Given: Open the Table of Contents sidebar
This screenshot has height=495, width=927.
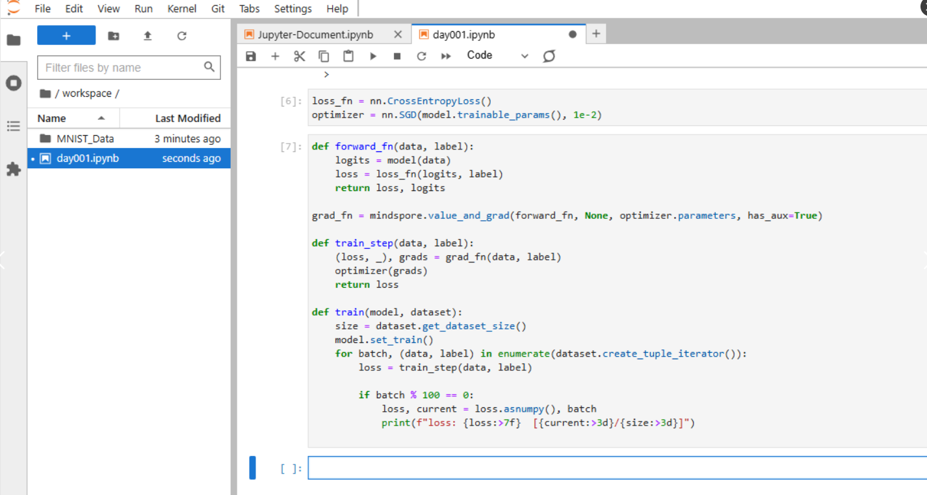Looking at the screenshot, I should (x=14, y=126).
